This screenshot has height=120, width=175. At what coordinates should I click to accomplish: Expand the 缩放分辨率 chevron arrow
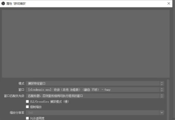[162, 113]
